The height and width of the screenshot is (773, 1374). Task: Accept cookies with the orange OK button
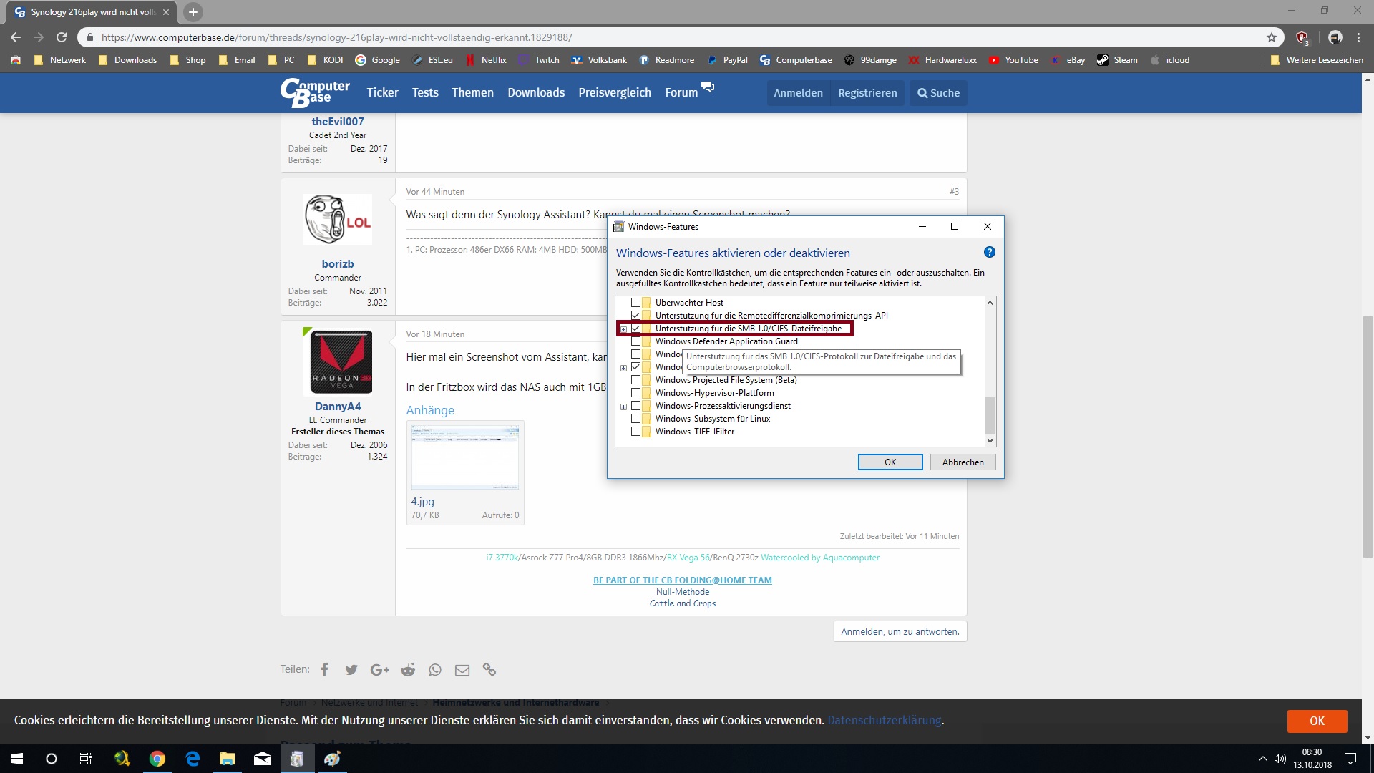coord(1317,721)
